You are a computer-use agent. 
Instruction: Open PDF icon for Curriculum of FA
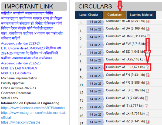point(148,60)
